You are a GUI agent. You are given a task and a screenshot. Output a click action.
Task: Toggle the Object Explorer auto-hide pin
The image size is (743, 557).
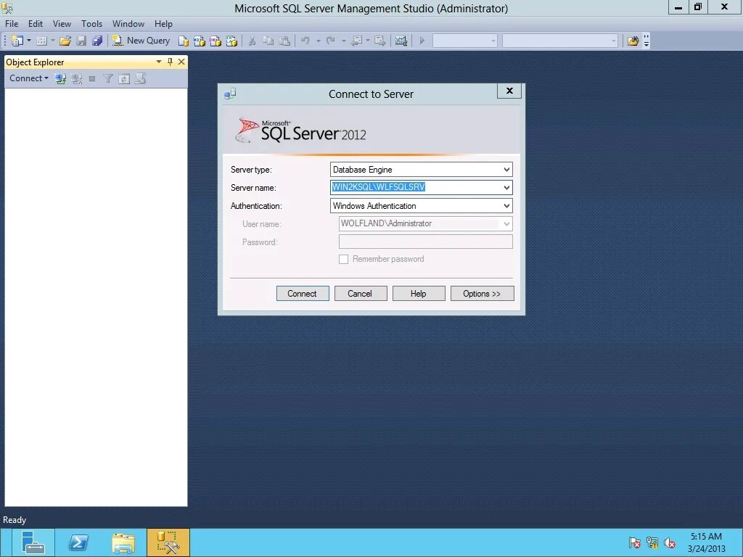pos(170,62)
